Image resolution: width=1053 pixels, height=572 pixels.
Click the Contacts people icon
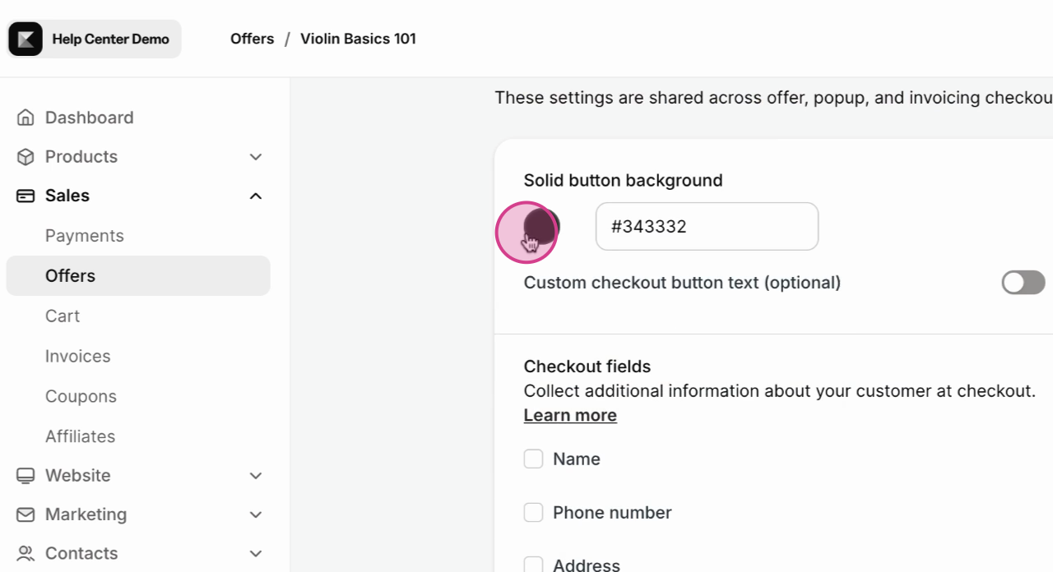tap(26, 553)
